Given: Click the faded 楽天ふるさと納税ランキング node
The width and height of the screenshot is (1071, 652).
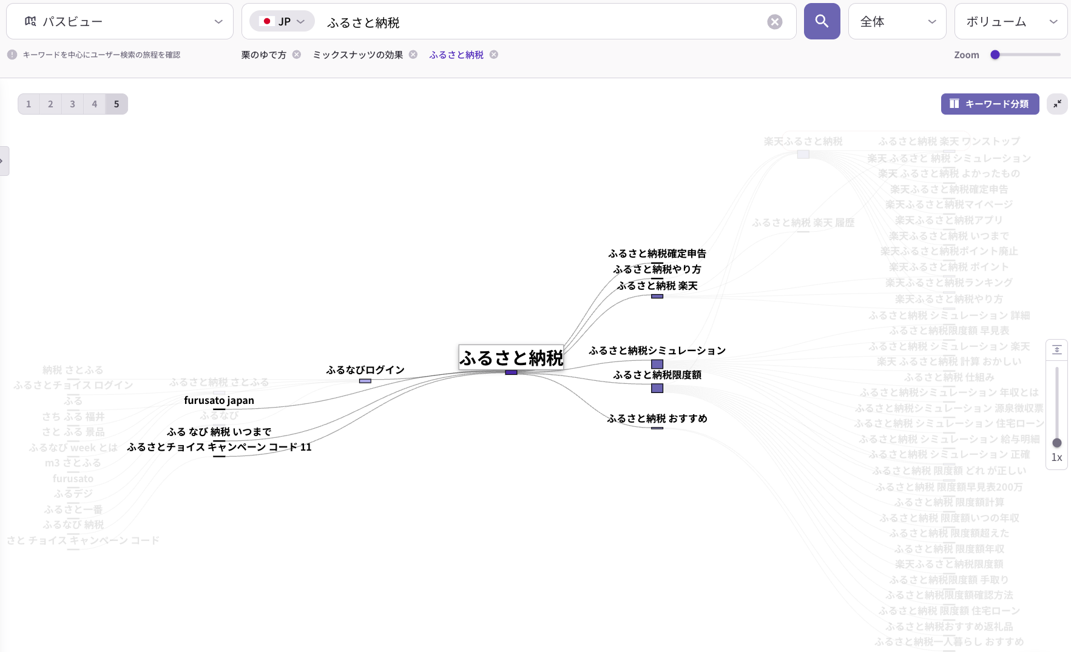Looking at the screenshot, I should coord(949,283).
